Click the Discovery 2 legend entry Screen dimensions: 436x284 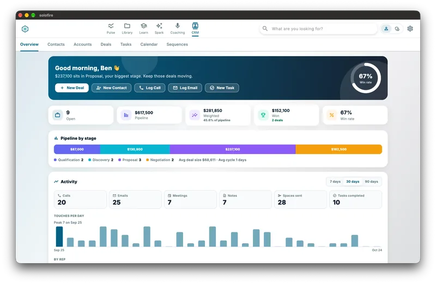[101, 160]
